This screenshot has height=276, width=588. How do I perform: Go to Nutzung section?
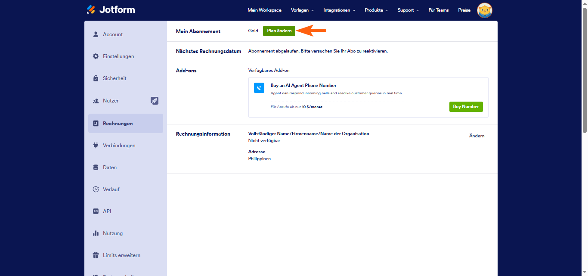pyautogui.click(x=126, y=233)
